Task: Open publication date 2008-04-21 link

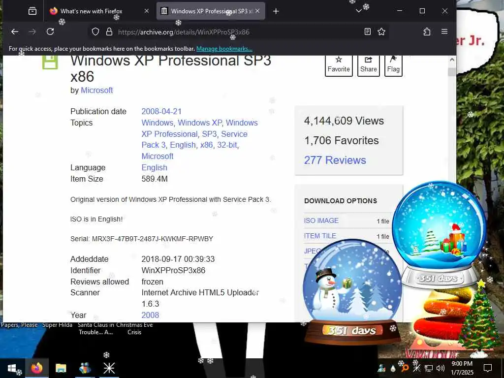Action: (161, 112)
